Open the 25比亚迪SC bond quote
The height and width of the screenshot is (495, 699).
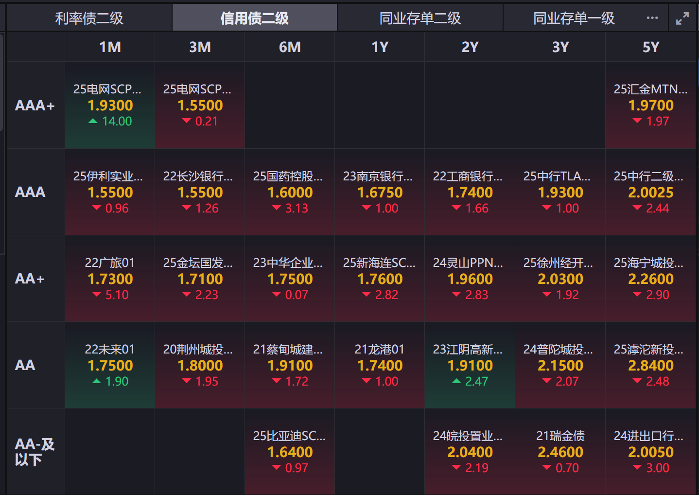[290, 452]
